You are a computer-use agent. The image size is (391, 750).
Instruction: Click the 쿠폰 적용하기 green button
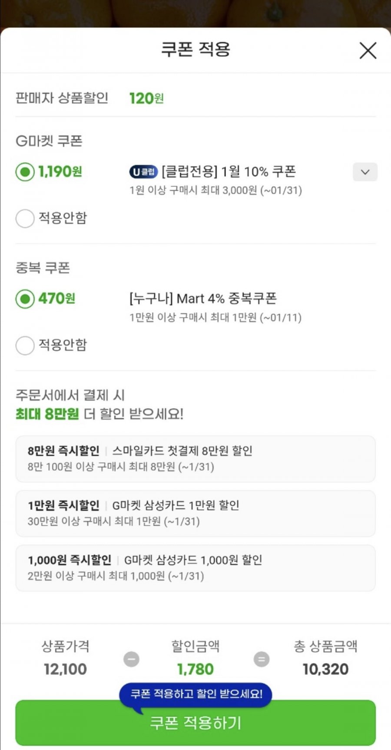click(195, 723)
